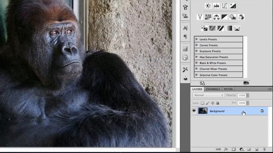Expand Selective Color Presets

tap(197, 75)
